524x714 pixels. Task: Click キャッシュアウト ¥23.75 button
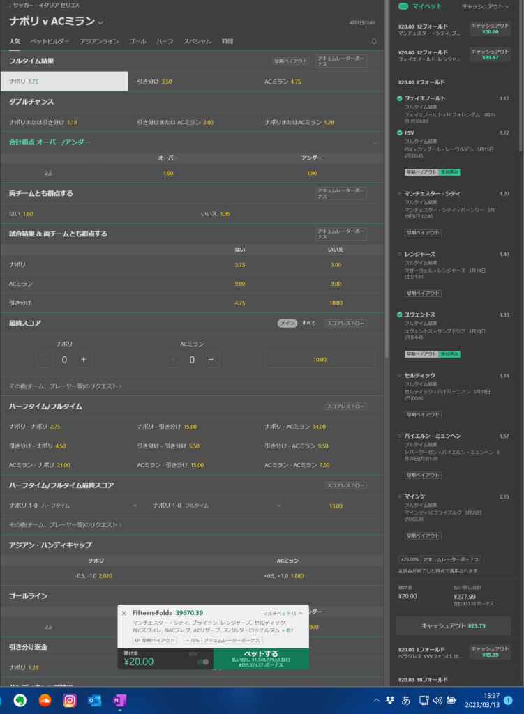click(x=454, y=626)
